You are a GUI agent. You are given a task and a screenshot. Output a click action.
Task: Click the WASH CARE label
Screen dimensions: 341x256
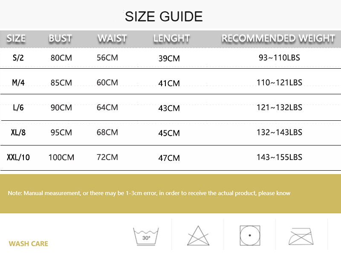tap(29, 244)
